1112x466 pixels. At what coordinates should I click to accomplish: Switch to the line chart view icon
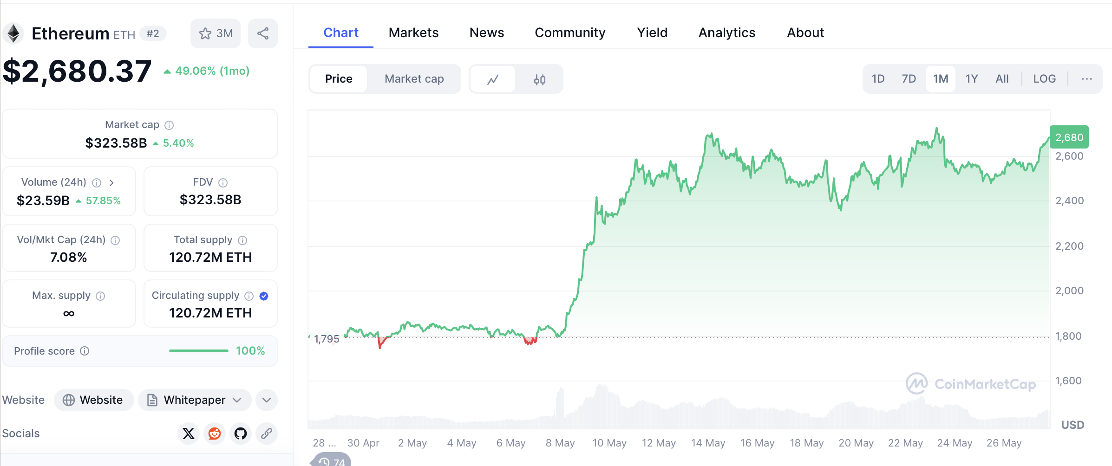tap(493, 79)
